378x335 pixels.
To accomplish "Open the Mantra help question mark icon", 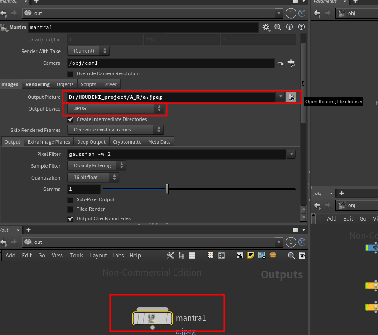I will (301, 27).
